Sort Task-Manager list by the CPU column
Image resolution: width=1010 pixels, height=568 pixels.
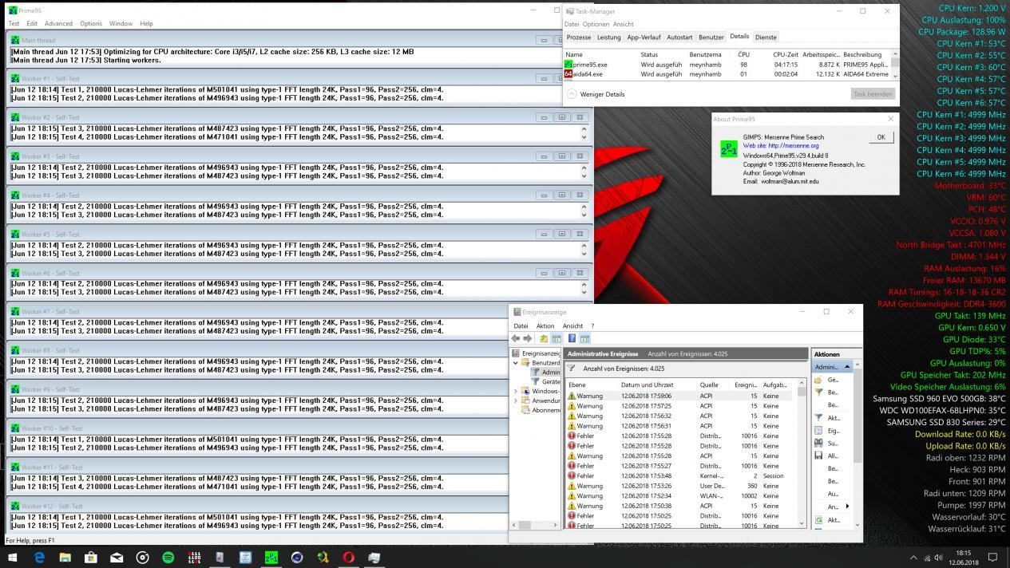click(x=743, y=54)
